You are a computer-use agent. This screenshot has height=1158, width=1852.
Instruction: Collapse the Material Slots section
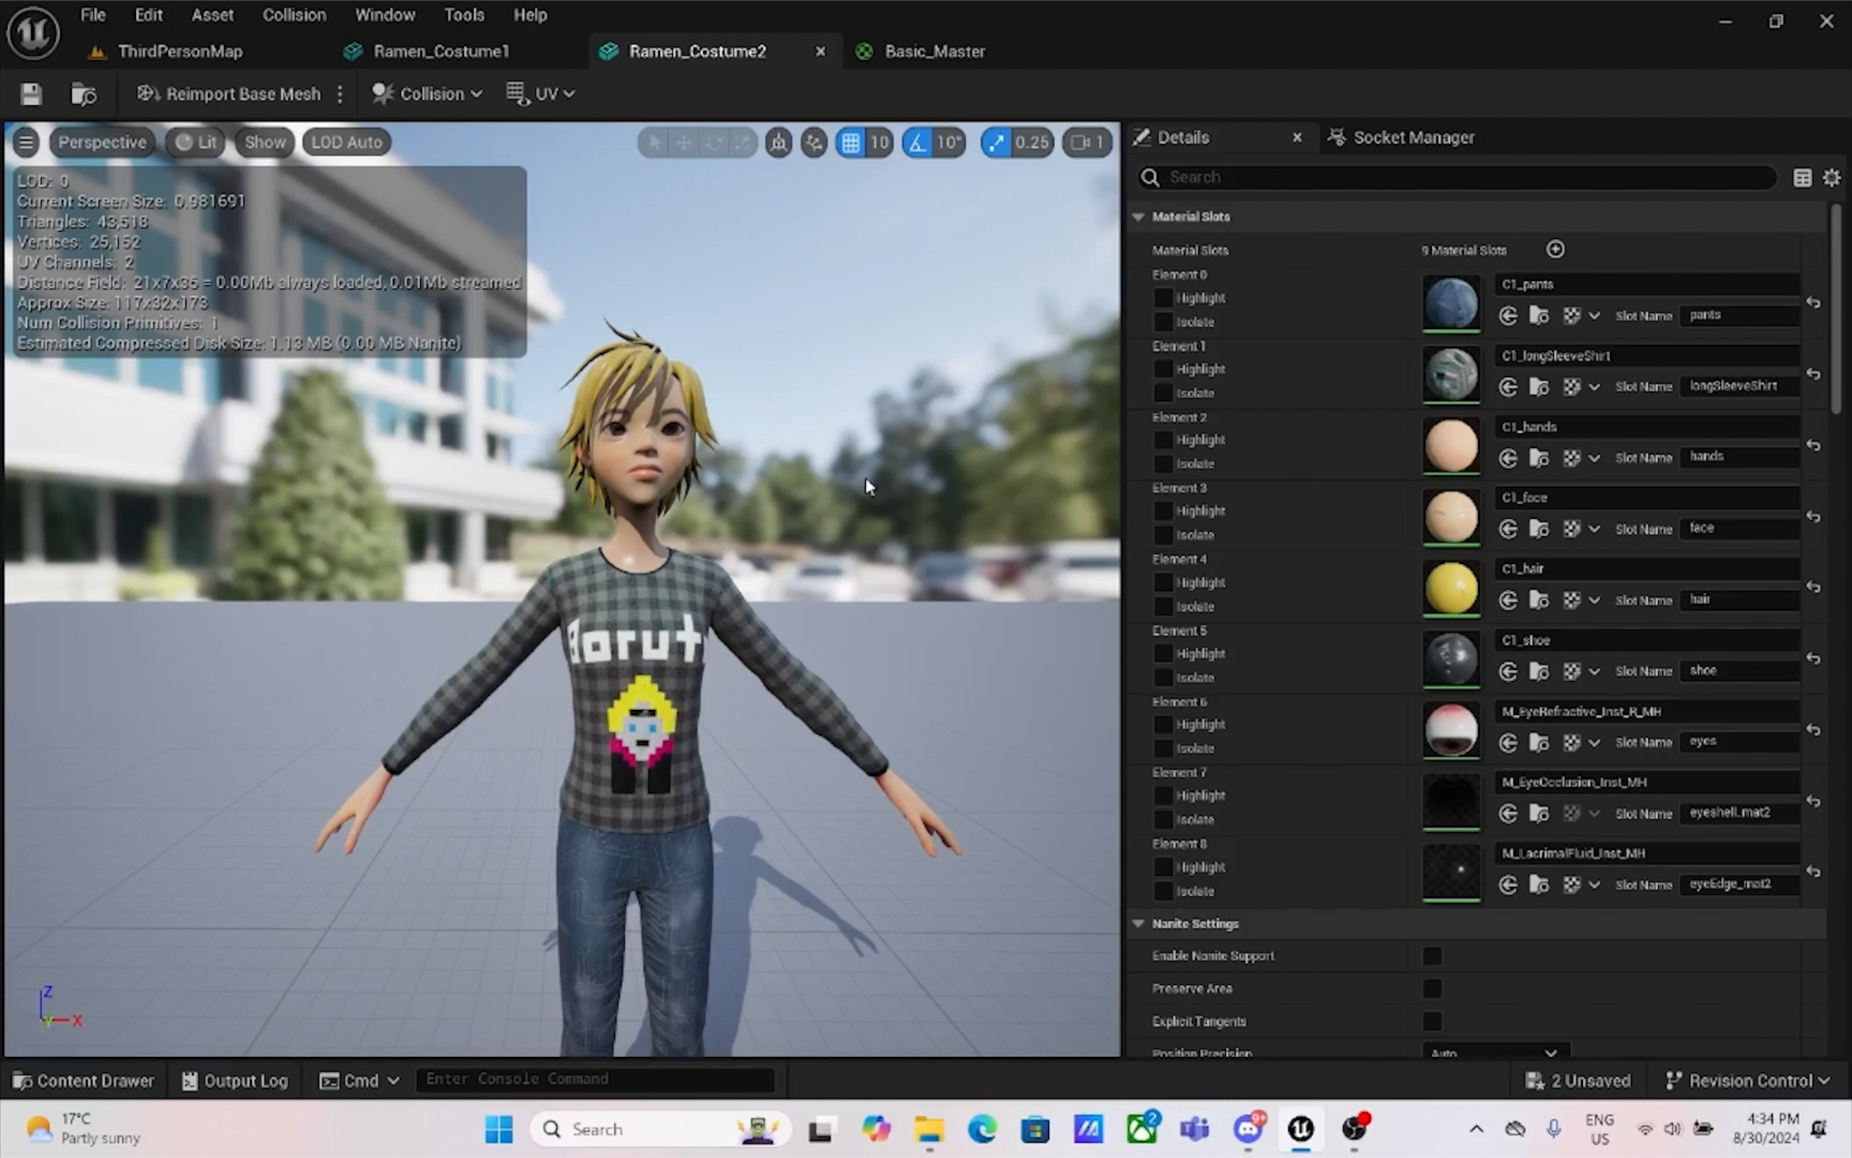(1139, 217)
